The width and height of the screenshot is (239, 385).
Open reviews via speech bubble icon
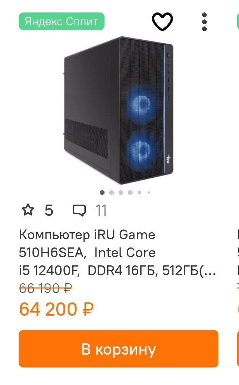click(x=79, y=210)
